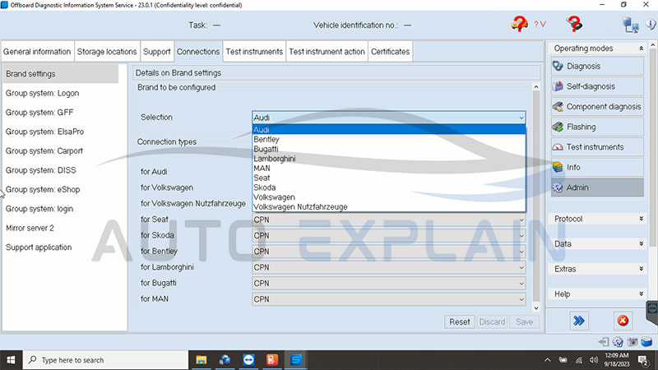Switch to Certificates tab
658x370 pixels.
pos(390,52)
